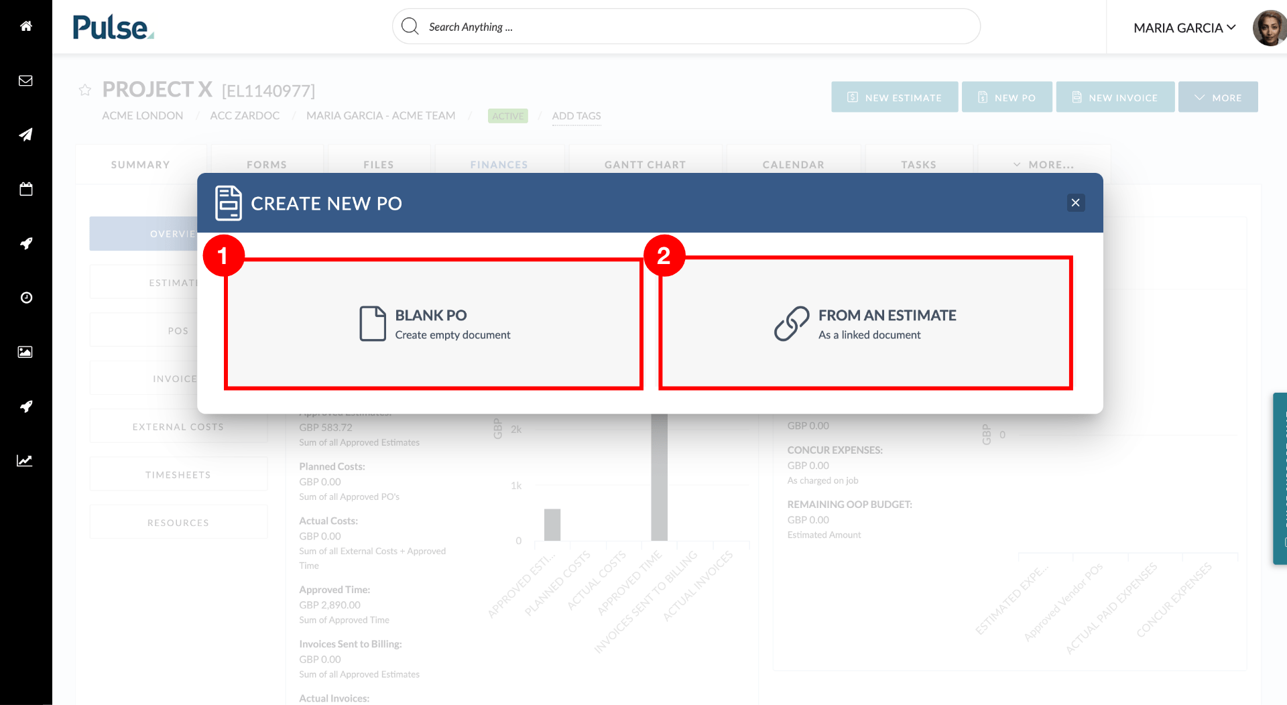
Task: Click the Add Tags link
Action: tap(576, 116)
